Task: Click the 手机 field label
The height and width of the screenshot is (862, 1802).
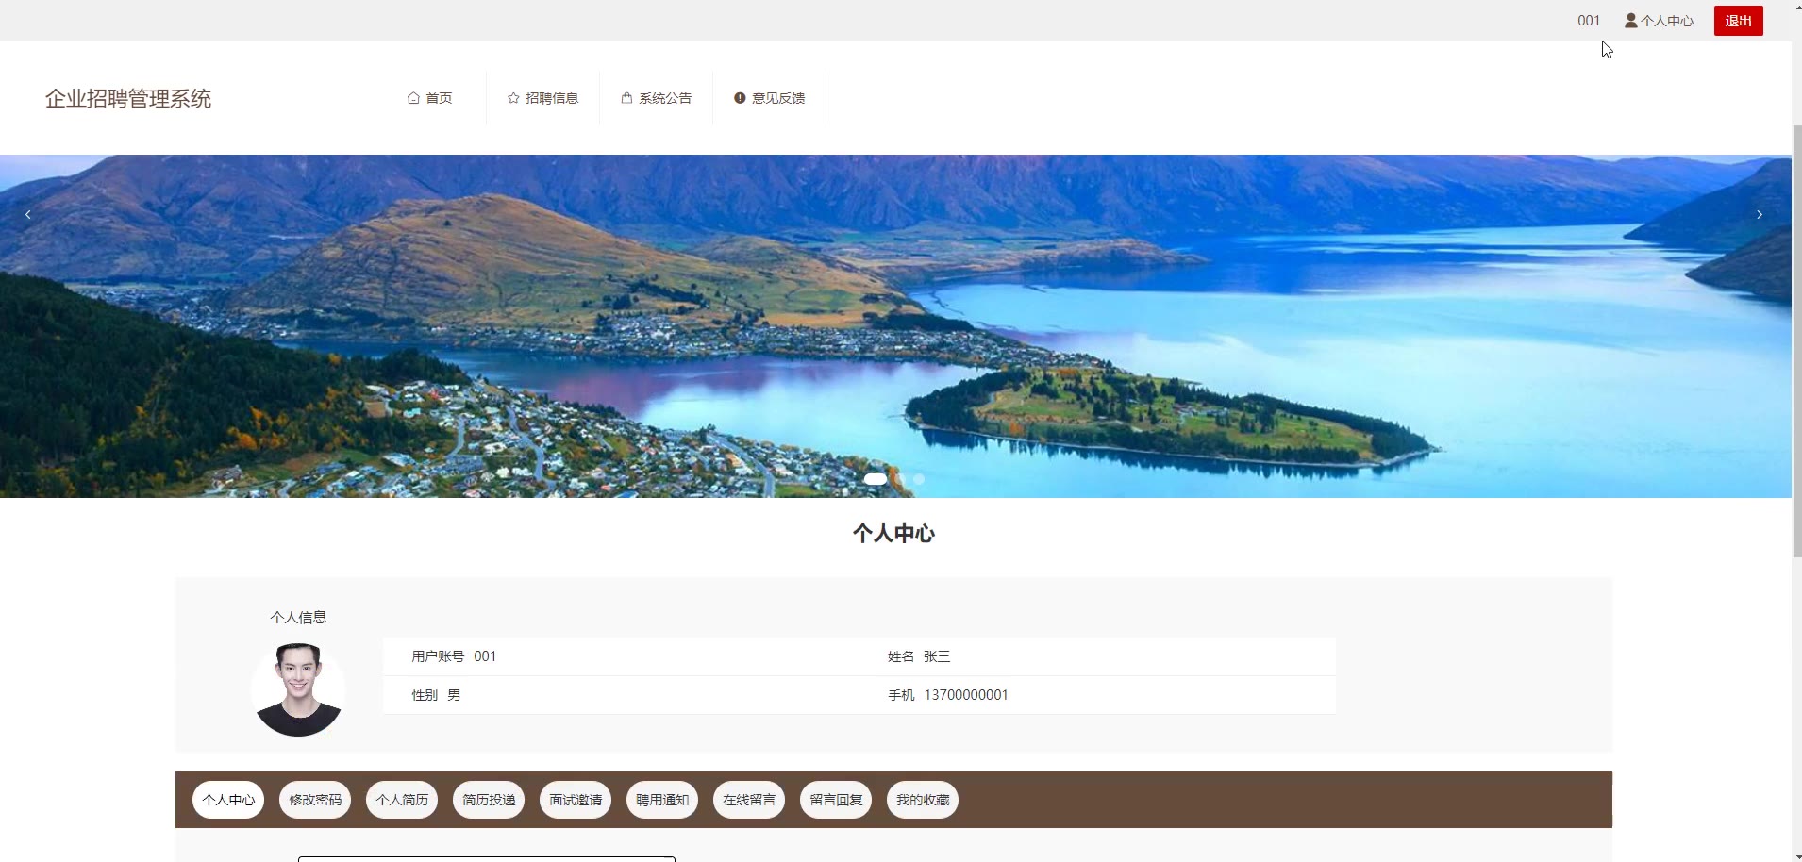Action: (x=901, y=695)
